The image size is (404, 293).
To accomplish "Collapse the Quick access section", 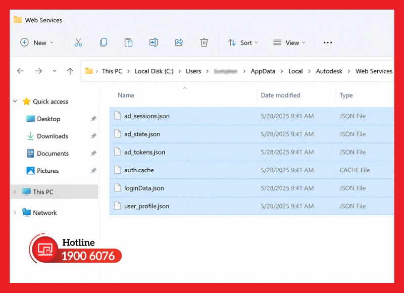I will tap(15, 101).
